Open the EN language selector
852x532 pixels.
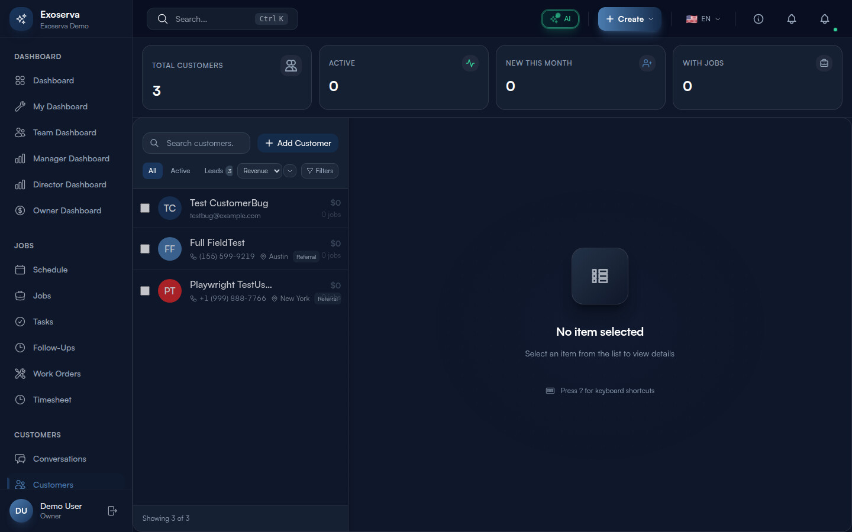[703, 19]
